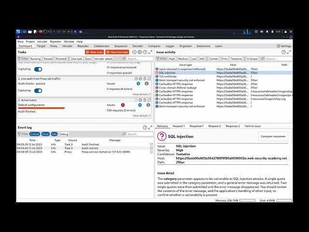Click the New scan button
Image resolution: width=309 pixels, height=232 pixels.
click(94, 52)
